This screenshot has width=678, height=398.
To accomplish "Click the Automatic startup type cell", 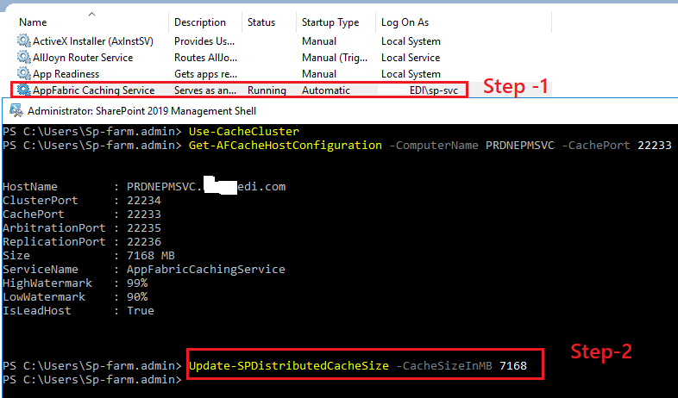I will [325, 90].
